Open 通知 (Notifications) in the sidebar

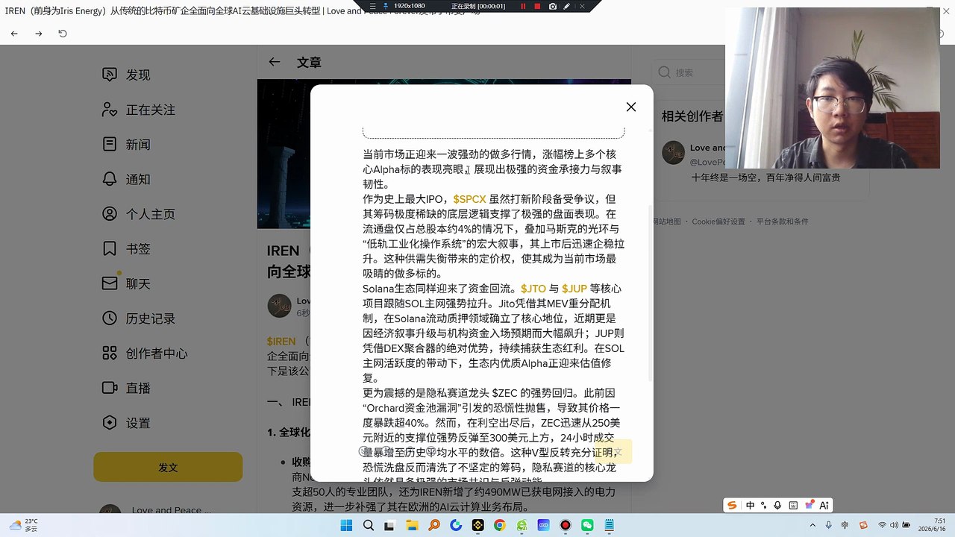127,179
